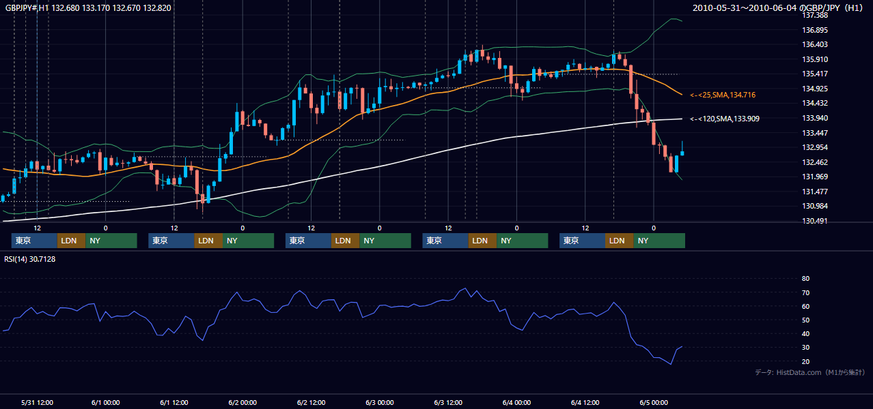
Task: Click price axis label 134.925
Action: tap(815, 89)
